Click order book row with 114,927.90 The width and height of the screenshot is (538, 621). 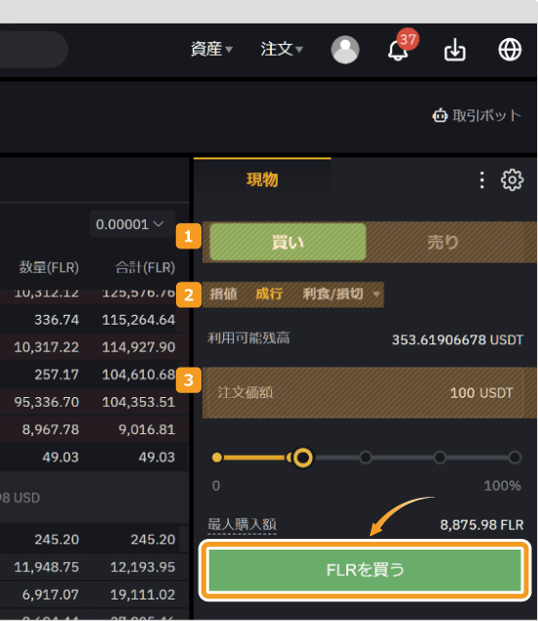click(x=94, y=347)
